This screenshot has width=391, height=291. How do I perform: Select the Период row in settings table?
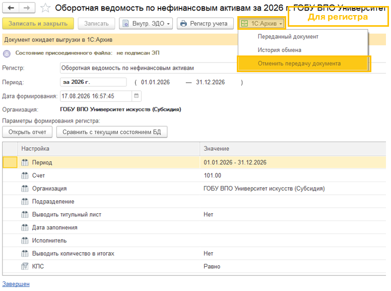click(x=194, y=162)
